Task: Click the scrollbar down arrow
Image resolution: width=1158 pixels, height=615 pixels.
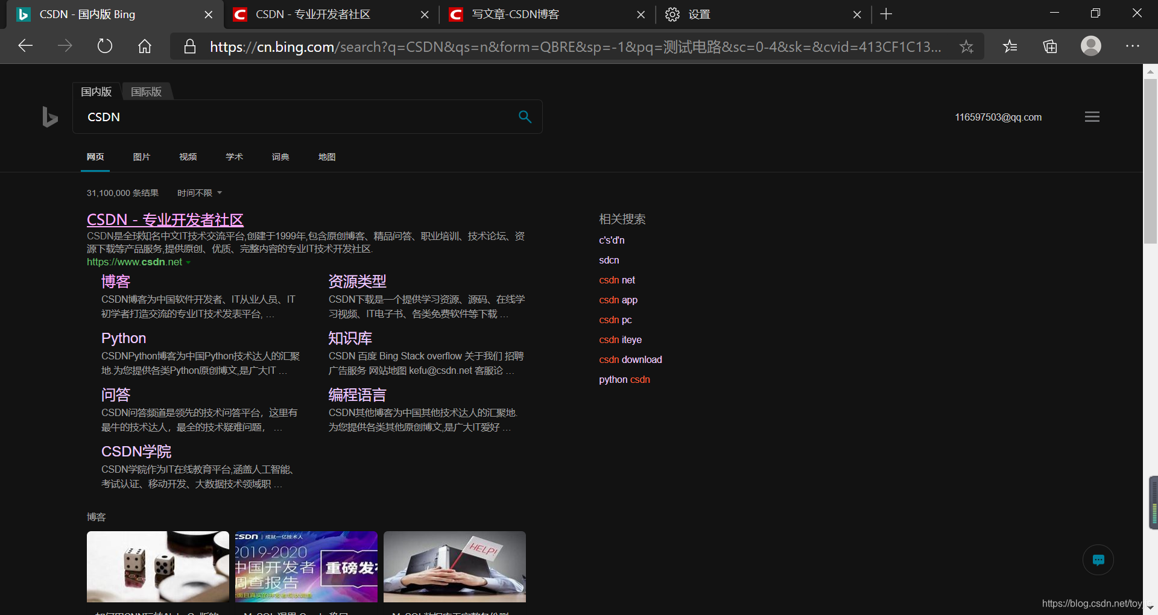Action: [x=1150, y=608]
